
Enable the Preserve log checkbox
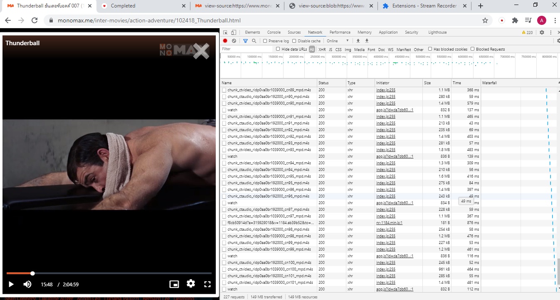(265, 41)
